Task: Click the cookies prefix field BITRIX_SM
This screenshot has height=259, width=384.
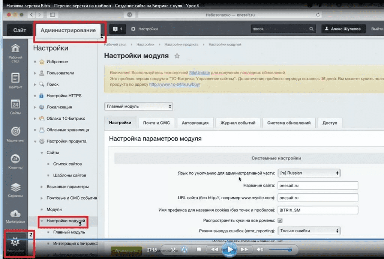Action: pos(318,210)
